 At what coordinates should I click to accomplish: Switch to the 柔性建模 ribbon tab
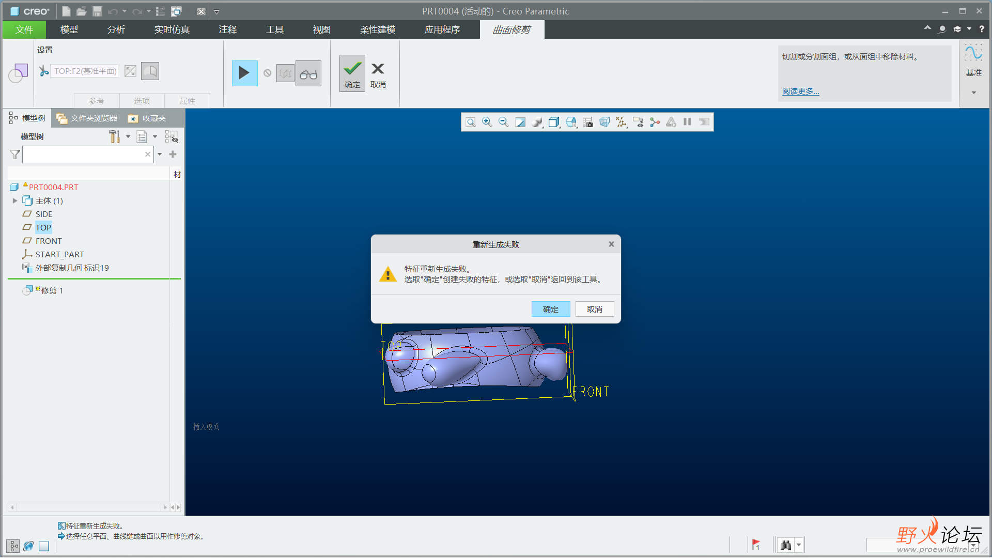(378, 29)
